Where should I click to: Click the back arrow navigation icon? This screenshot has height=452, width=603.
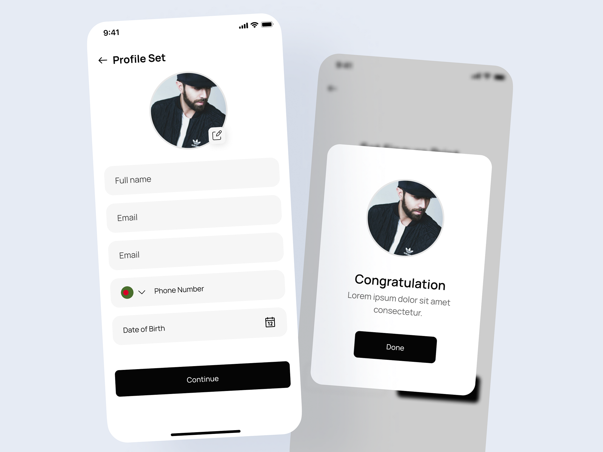pyautogui.click(x=101, y=59)
